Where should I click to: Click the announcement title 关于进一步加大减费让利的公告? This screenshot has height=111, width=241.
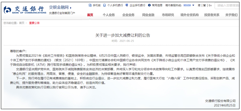tap(122, 36)
